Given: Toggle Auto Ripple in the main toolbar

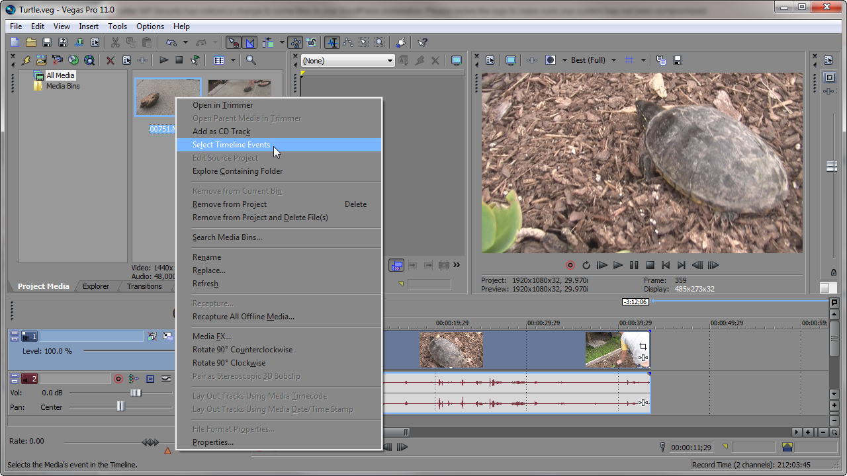Looking at the screenshot, I should pos(268,42).
